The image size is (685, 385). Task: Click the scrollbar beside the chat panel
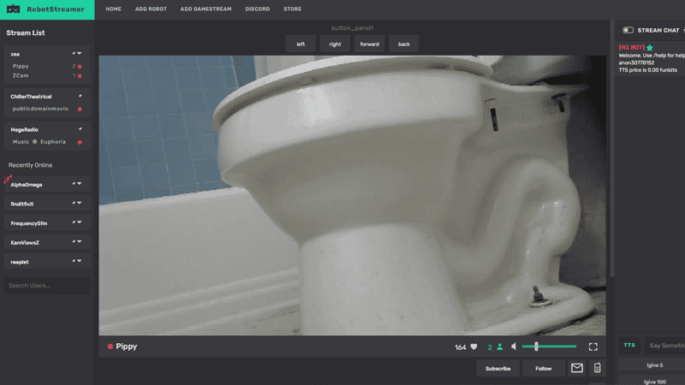click(612, 148)
